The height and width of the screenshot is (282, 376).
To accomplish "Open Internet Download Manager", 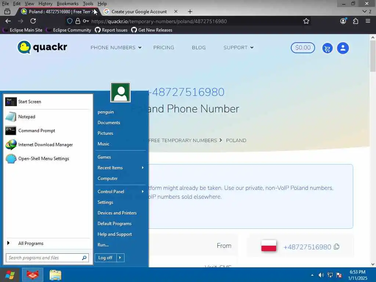I will pos(47,145).
